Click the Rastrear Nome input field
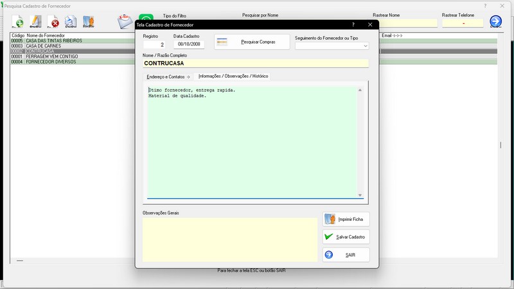 point(408,23)
